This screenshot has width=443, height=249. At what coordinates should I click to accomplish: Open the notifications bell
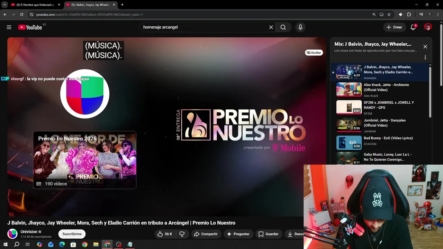click(413, 27)
